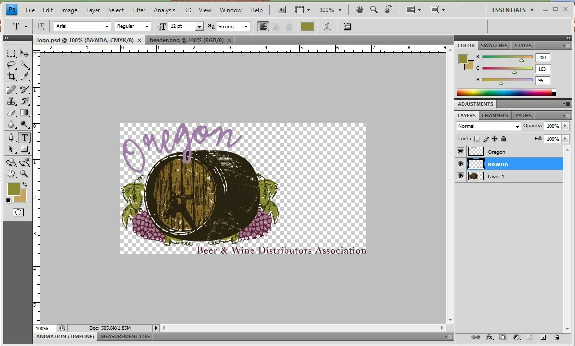The height and width of the screenshot is (346, 575).
Task: Reset default foreground and background colors
Action: tap(8, 200)
